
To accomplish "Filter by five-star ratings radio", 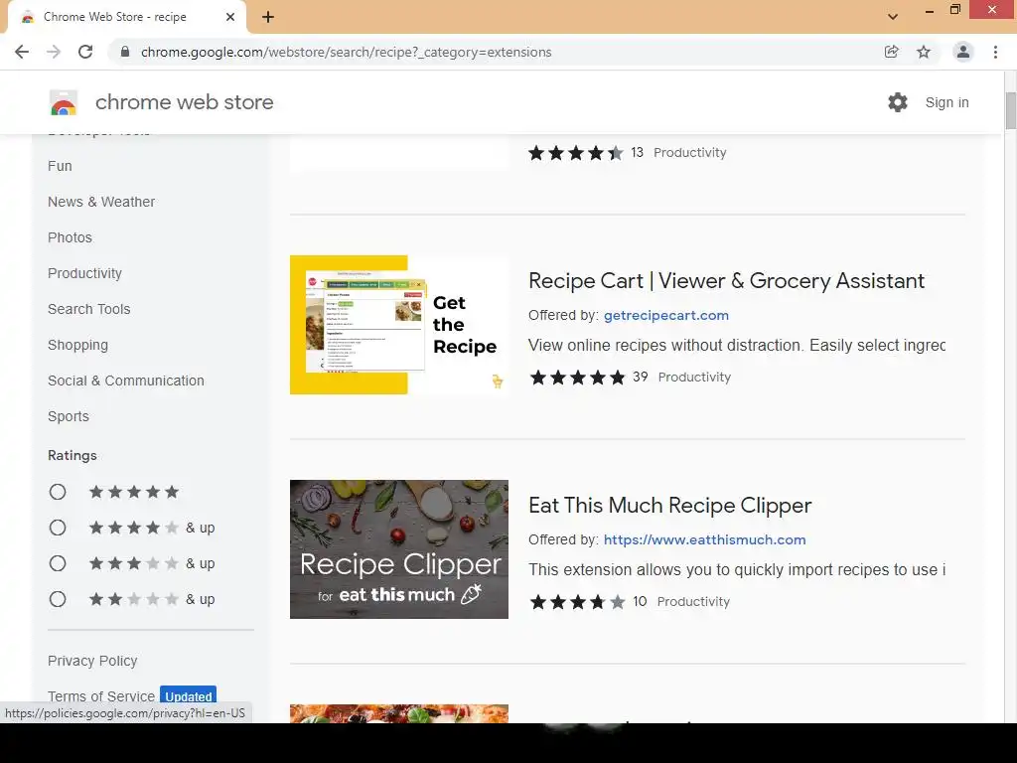I will tap(58, 492).
